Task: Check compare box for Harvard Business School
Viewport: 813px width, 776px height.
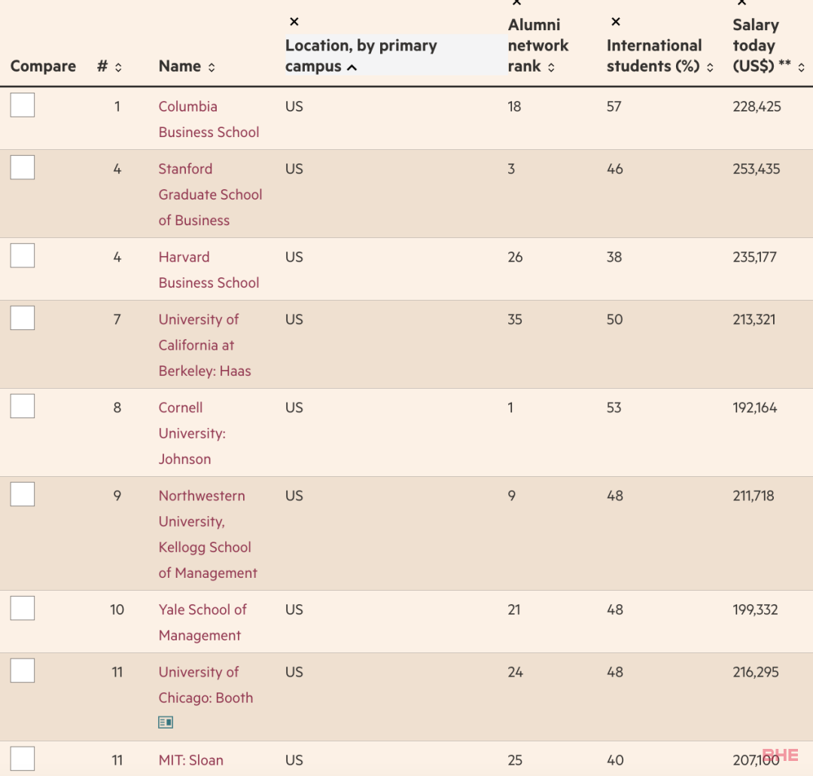Action: click(23, 255)
